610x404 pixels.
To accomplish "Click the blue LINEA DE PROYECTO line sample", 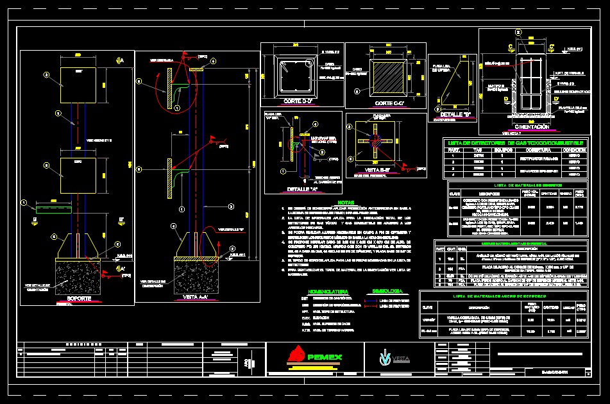I will pyautogui.click(x=371, y=301).
